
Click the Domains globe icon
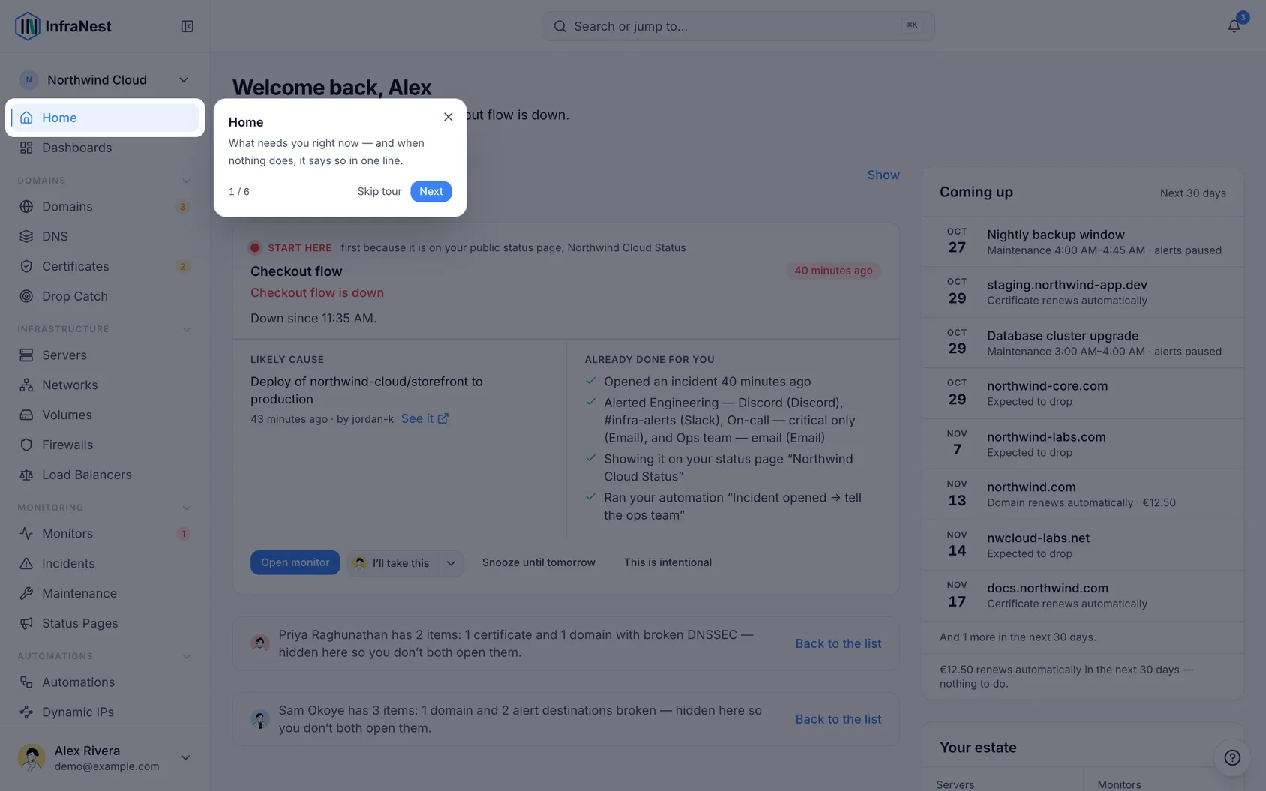pos(26,206)
